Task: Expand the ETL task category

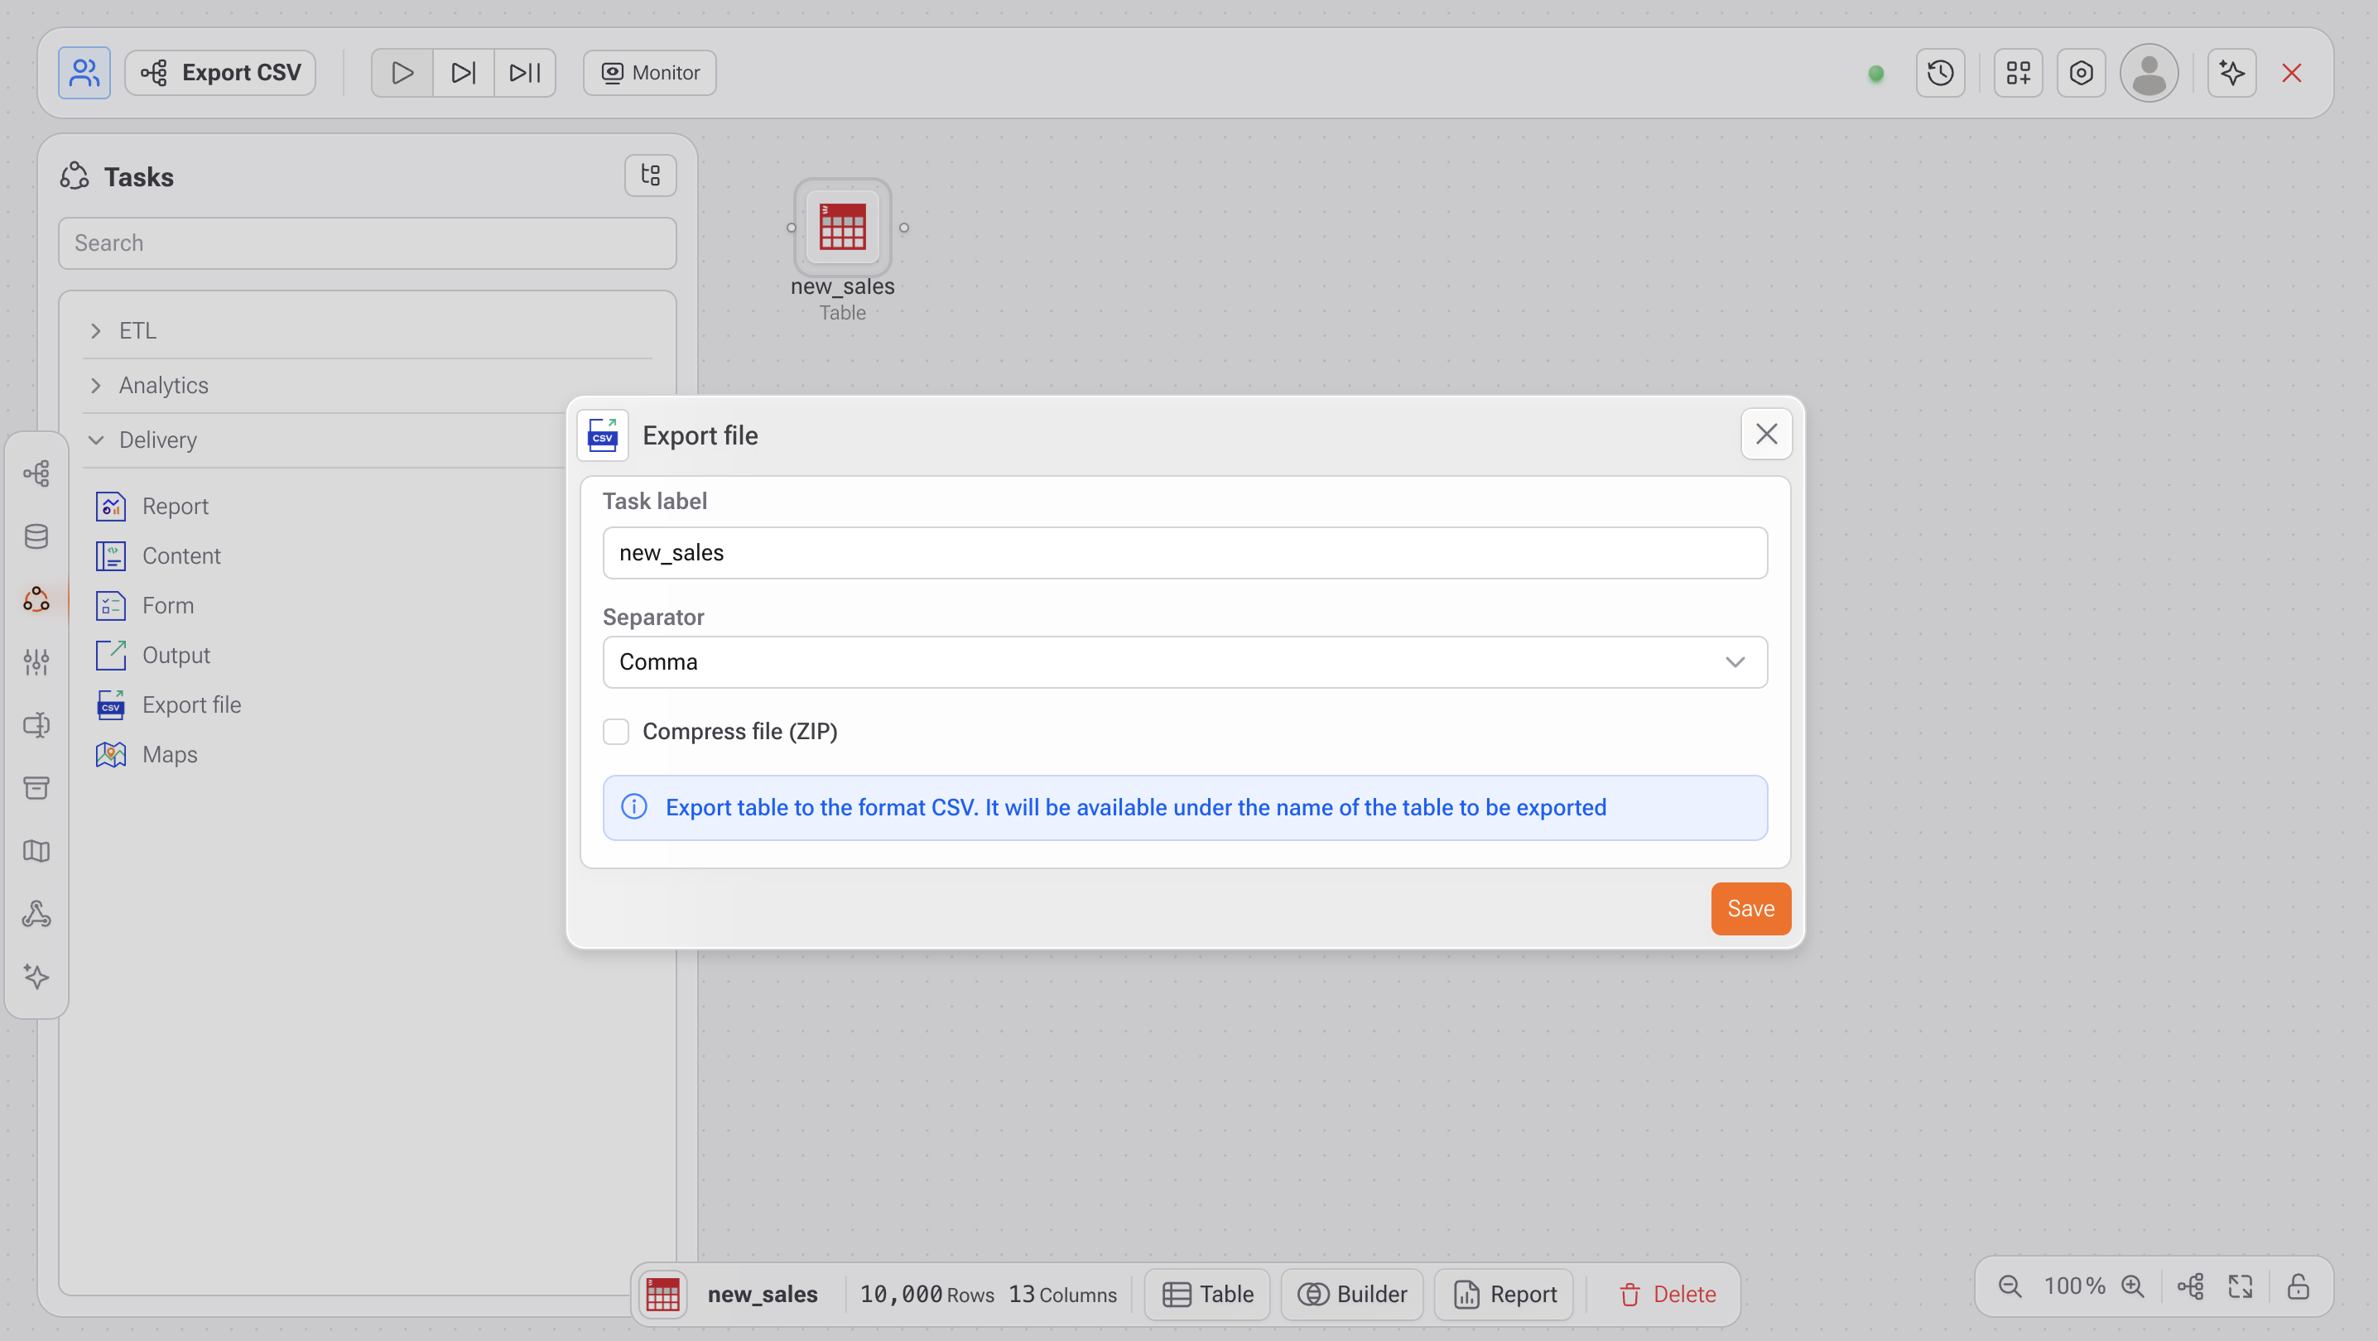Action: tap(137, 330)
